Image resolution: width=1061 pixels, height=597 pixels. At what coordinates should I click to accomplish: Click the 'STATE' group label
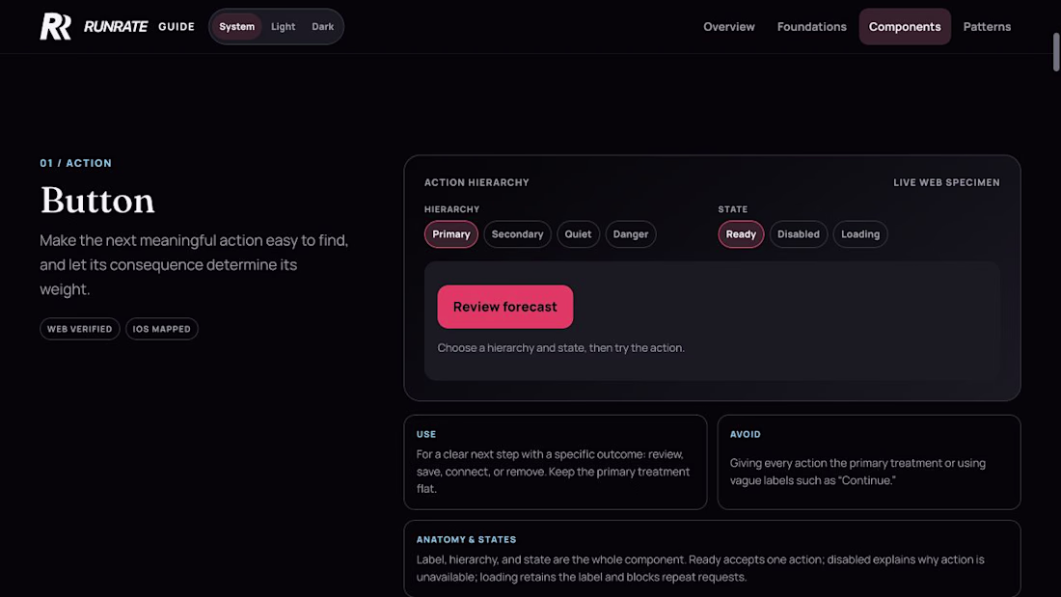click(x=733, y=209)
